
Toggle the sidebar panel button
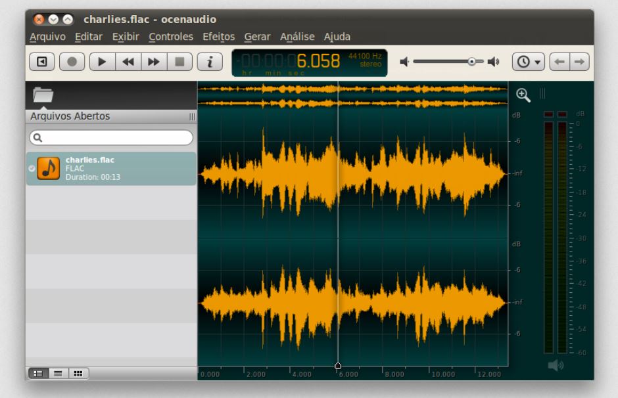pyautogui.click(x=42, y=62)
